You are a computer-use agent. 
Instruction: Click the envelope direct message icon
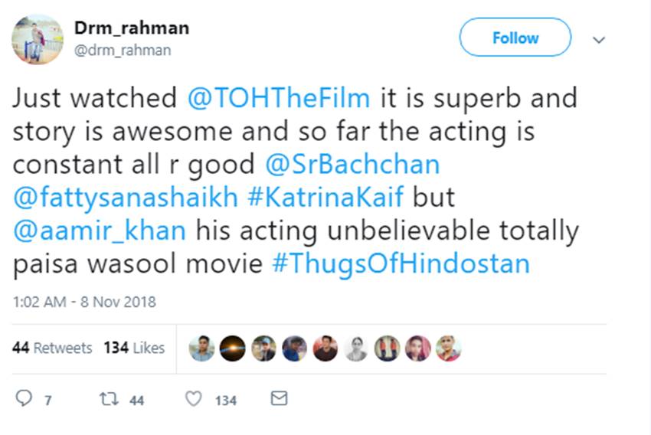280,398
